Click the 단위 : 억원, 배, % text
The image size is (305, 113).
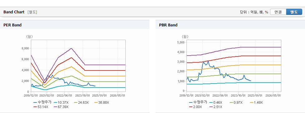pyautogui.click(x=254, y=12)
